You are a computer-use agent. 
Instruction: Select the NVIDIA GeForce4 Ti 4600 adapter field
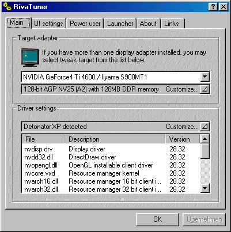pos(115,77)
